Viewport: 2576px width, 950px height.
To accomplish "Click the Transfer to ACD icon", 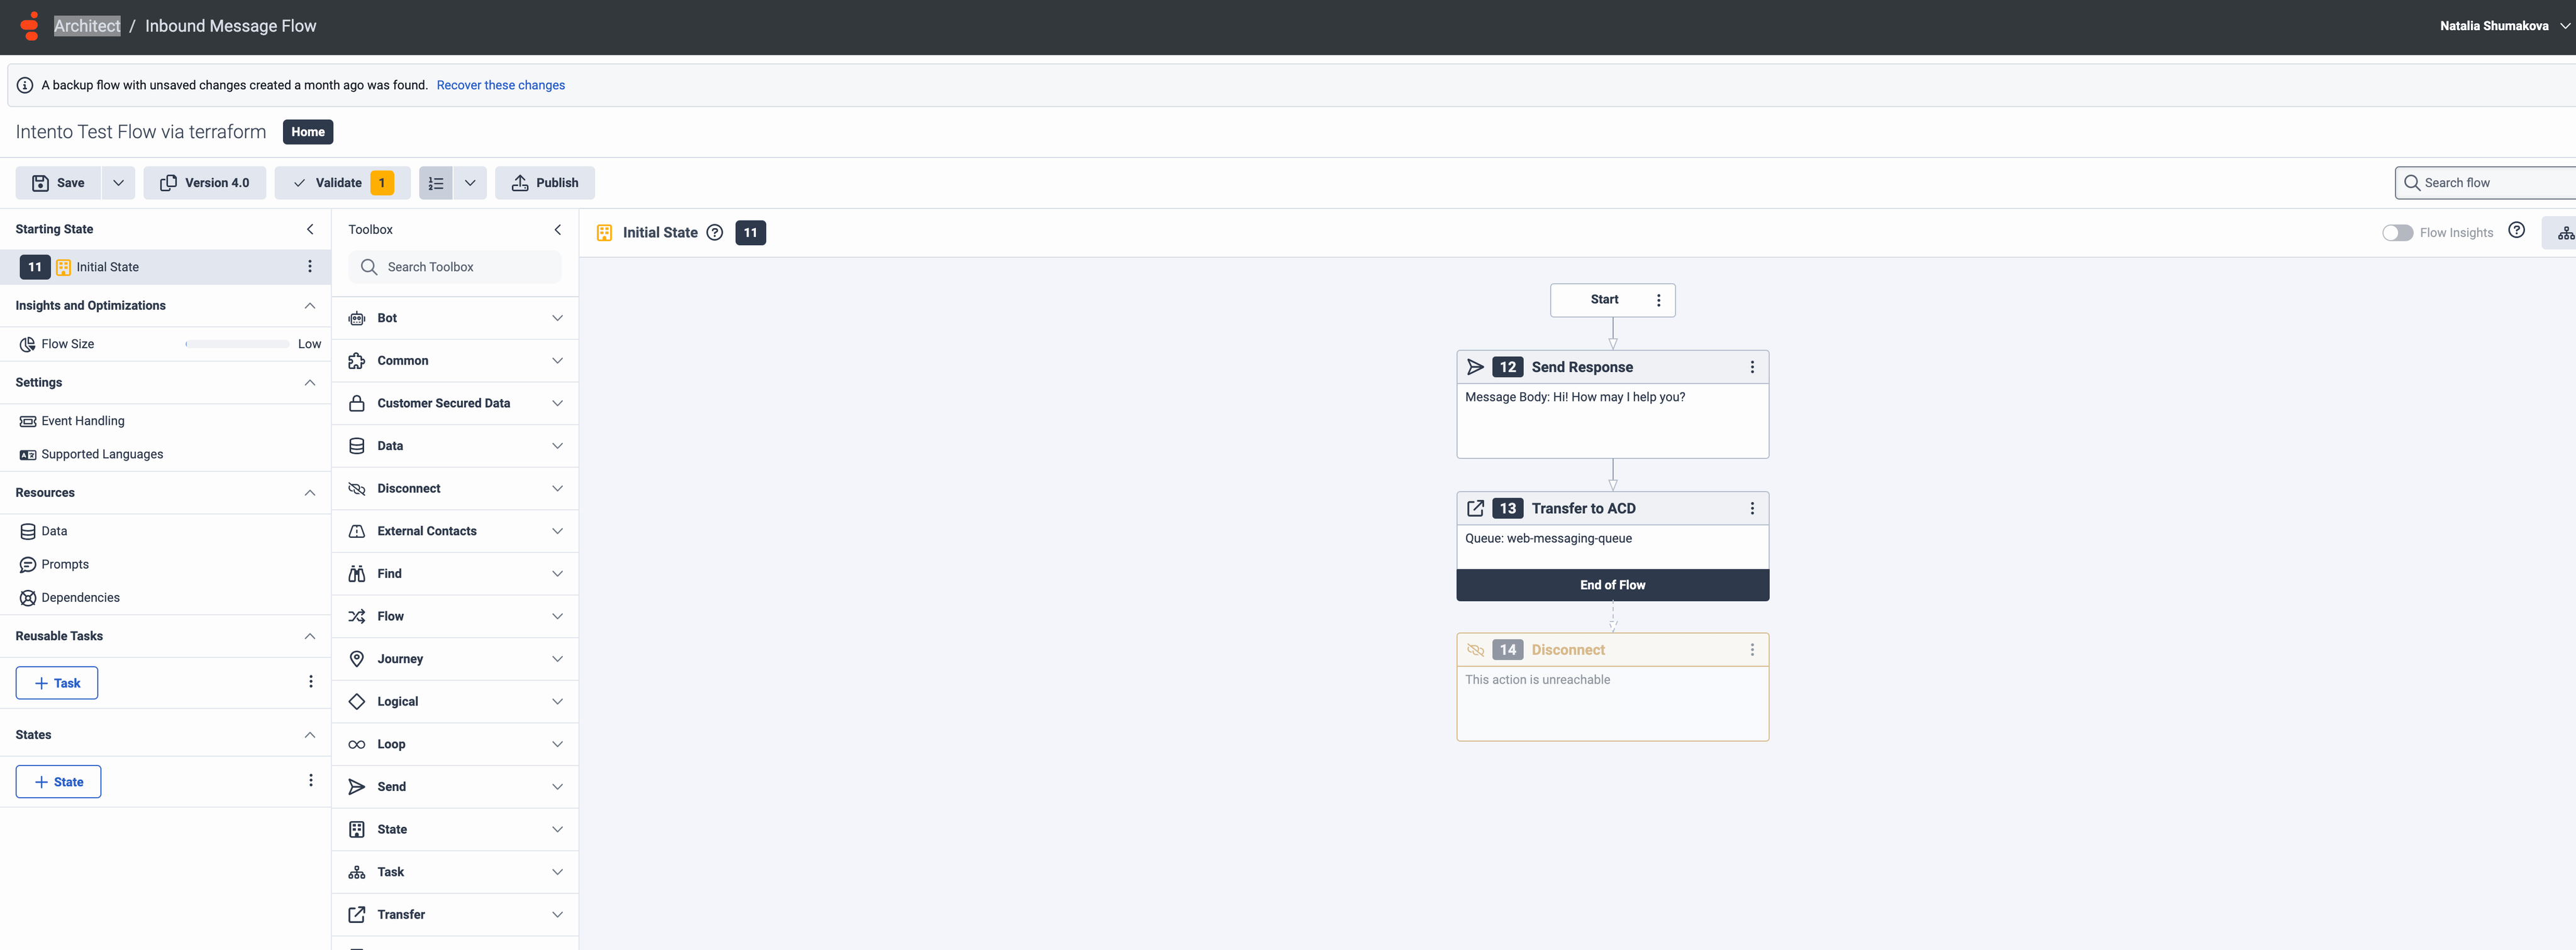I will point(1475,508).
